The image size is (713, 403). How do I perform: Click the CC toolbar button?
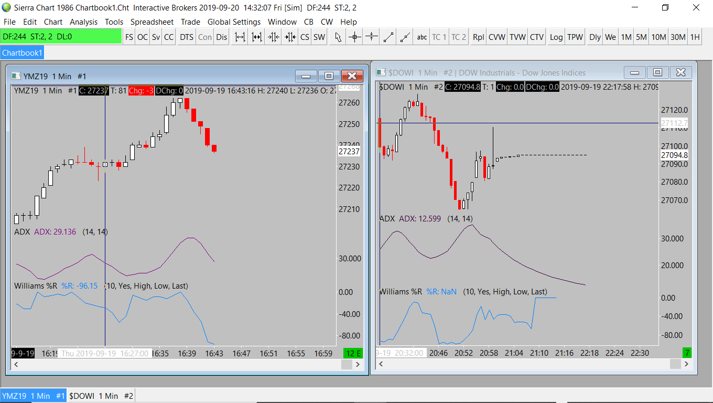169,37
